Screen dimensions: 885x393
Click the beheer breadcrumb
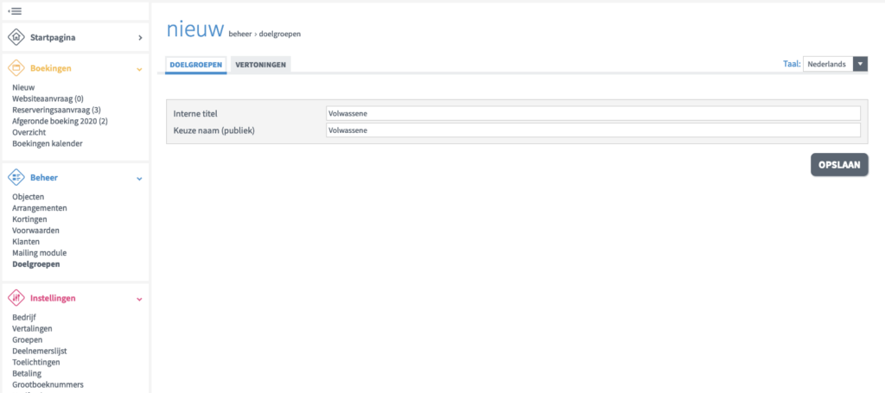240,35
